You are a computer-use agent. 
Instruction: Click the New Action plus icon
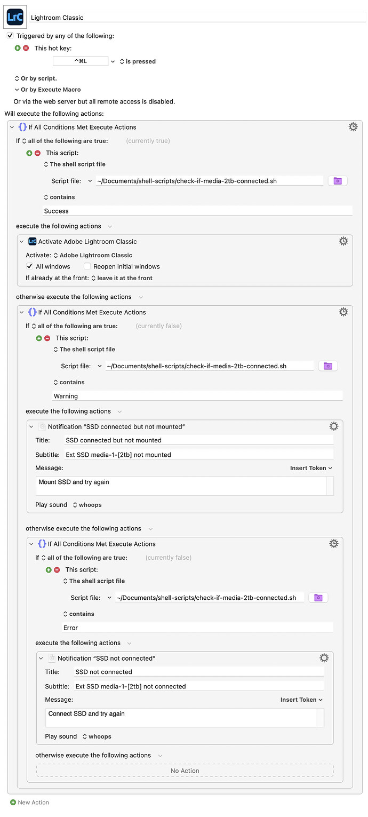(13, 802)
